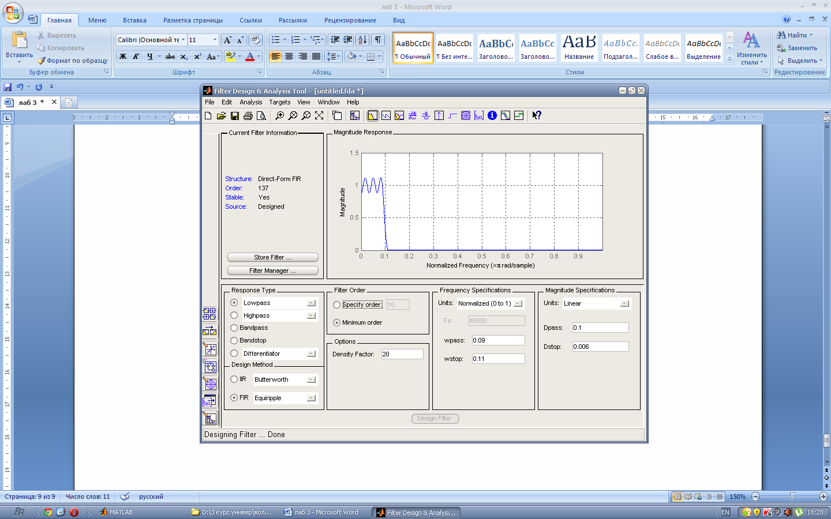Show Magnitude Response Estimate icon
Screen dimensions: 831x519
coord(506,116)
